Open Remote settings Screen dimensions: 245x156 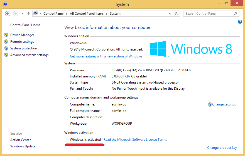[22, 42]
